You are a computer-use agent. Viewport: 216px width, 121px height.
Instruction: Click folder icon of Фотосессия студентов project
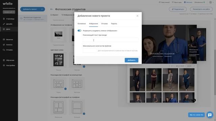pyautogui.click(x=21, y=18)
